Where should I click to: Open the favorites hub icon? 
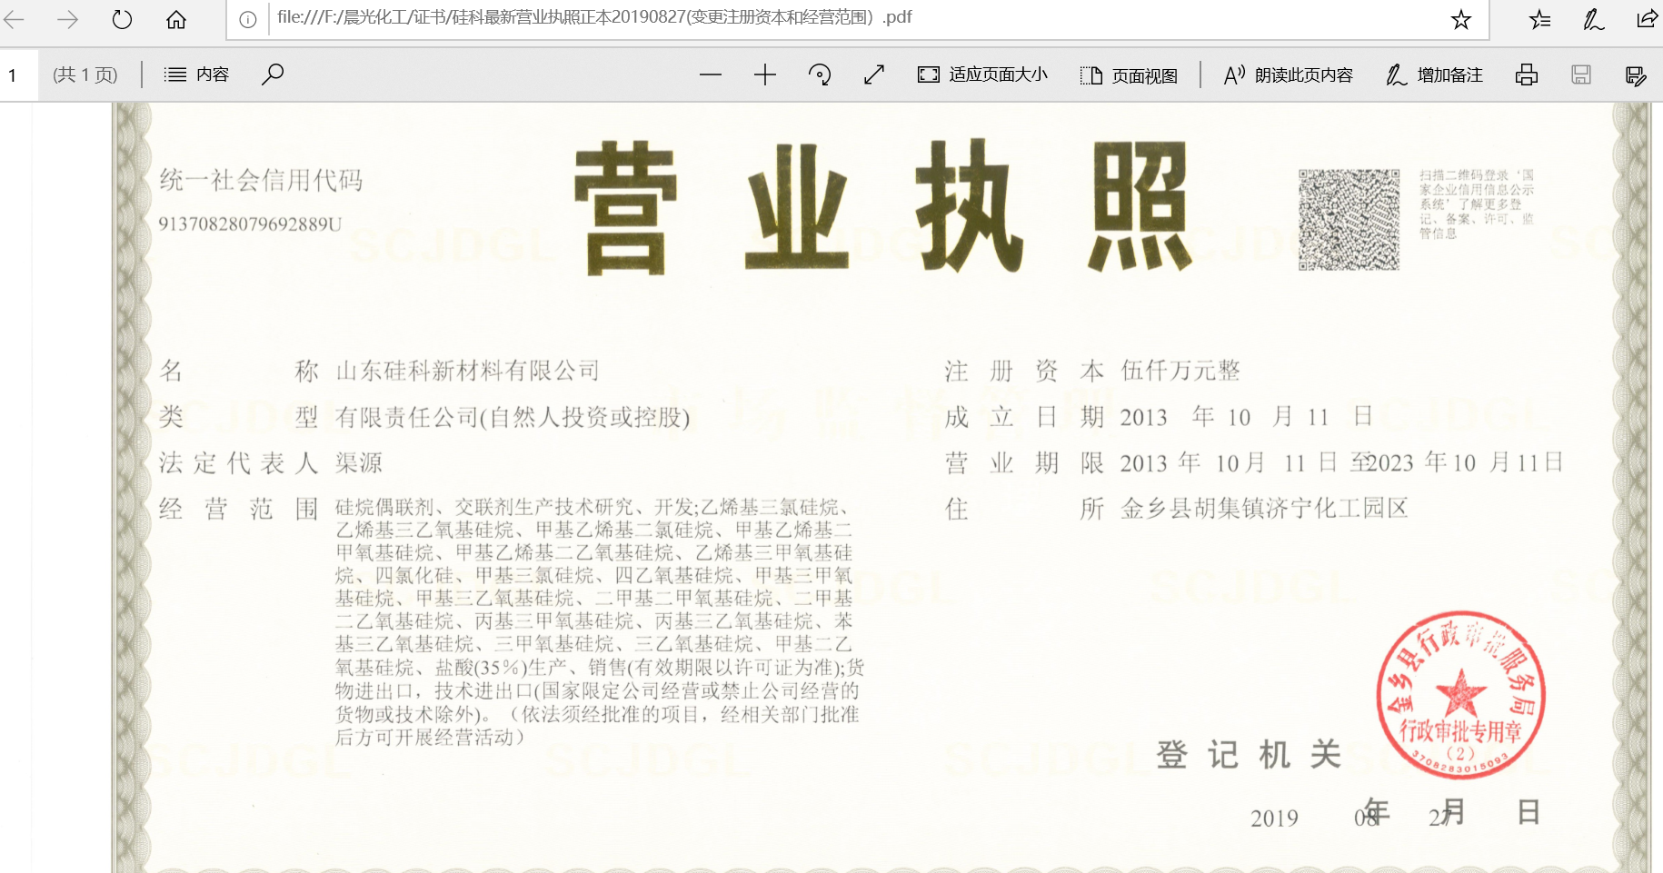click(x=1539, y=19)
